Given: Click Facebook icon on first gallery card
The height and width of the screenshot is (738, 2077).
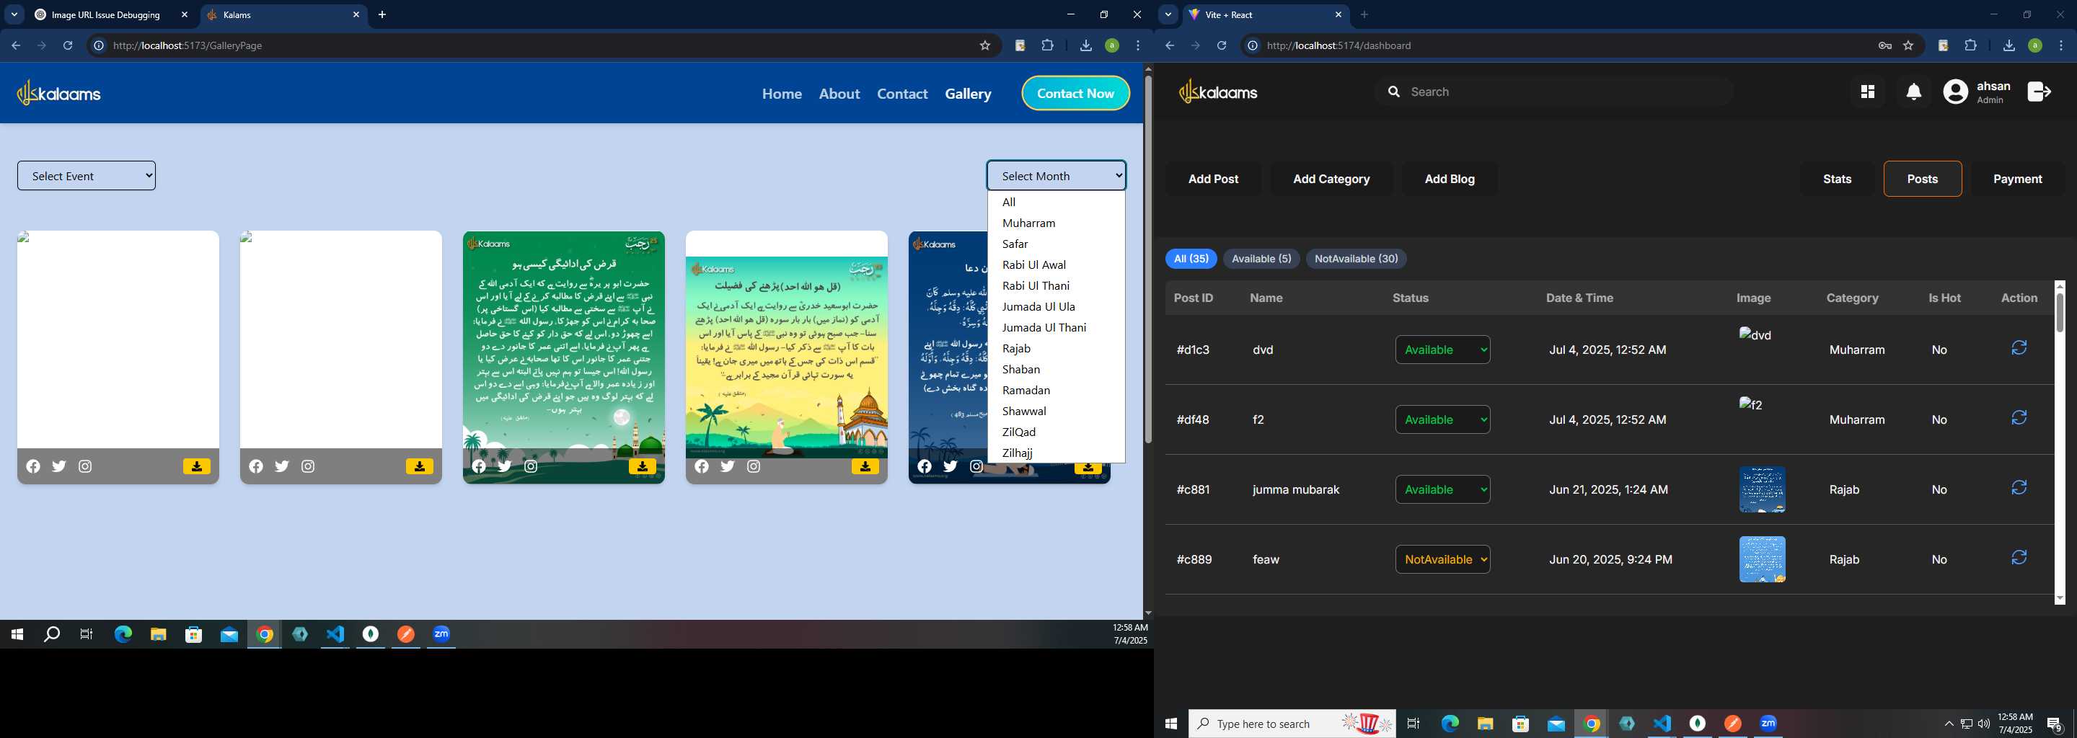Looking at the screenshot, I should (33, 466).
